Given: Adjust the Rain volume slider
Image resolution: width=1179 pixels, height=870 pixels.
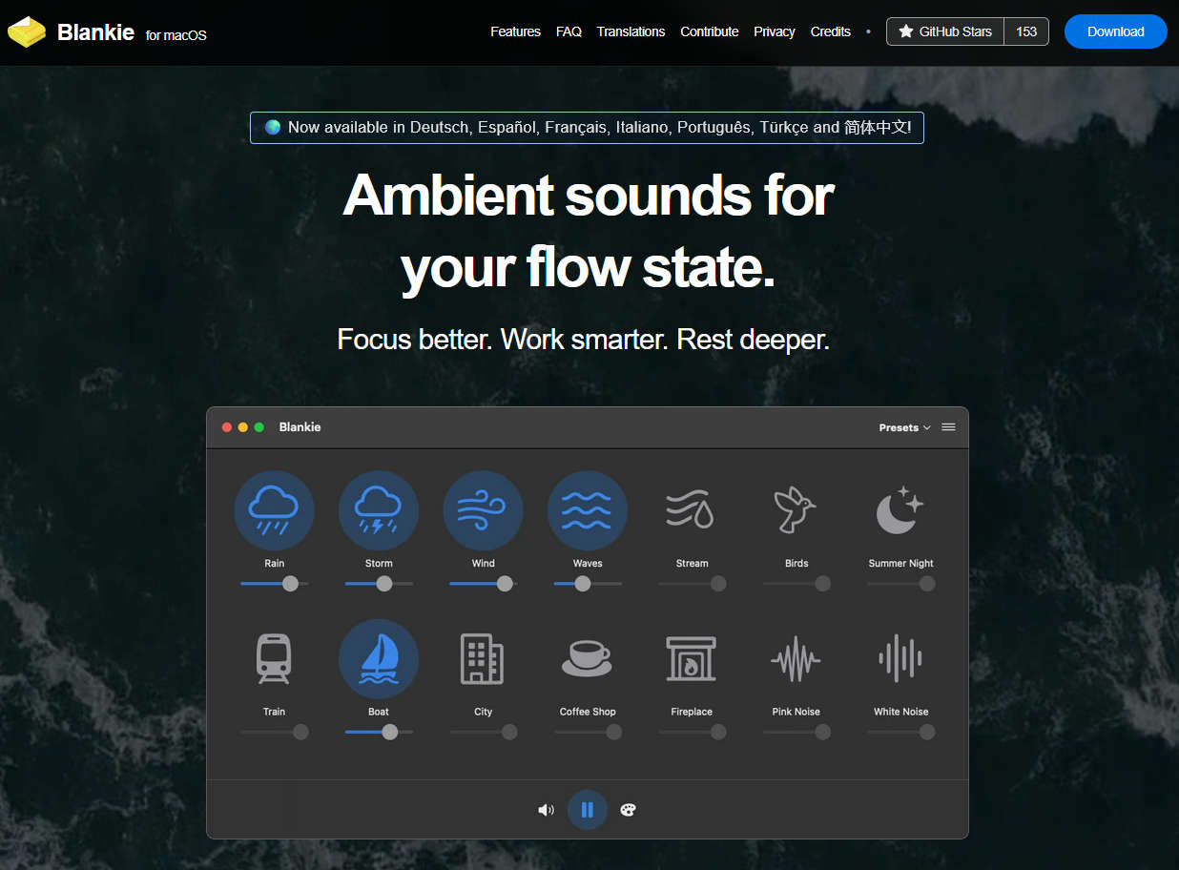Looking at the screenshot, I should click(x=275, y=584).
